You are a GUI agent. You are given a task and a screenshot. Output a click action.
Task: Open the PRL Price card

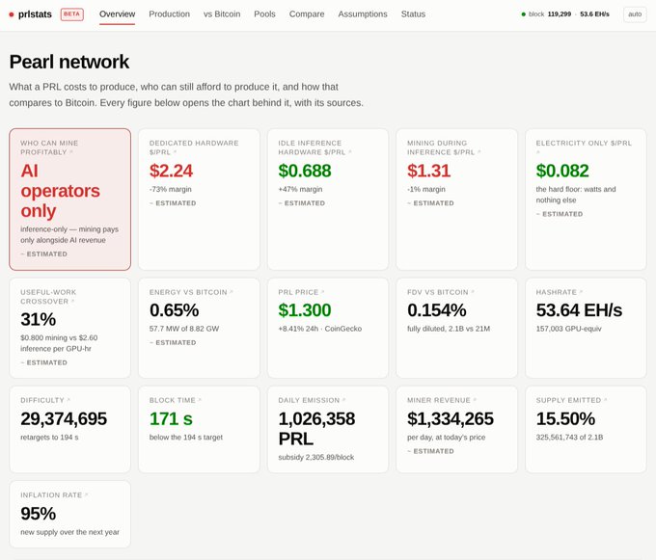tap(328, 328)
